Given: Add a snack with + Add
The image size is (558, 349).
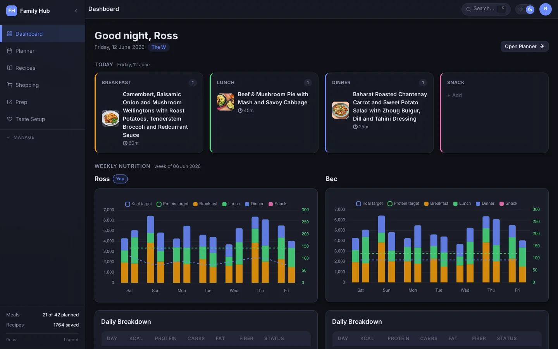Looking at the screenshot, I should (x=455, y=95).
